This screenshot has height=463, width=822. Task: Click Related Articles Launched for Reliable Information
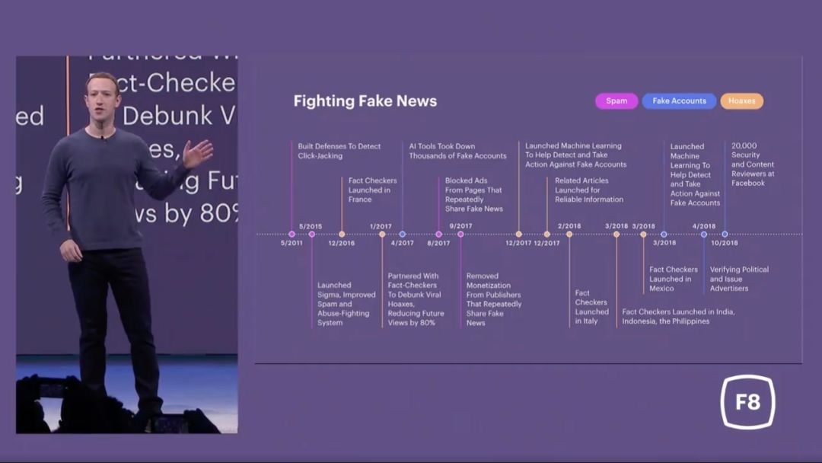coord(588,190)
